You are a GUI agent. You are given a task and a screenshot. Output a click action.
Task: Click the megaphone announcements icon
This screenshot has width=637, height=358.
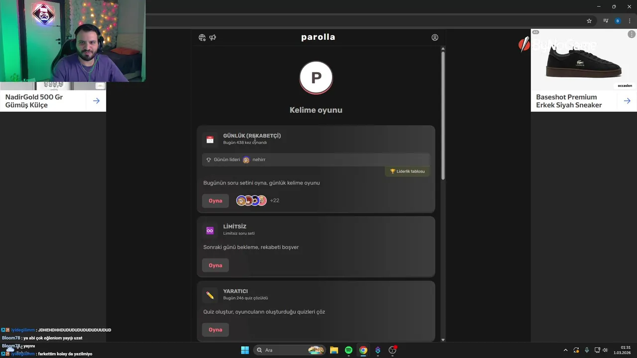coord(212,37)
